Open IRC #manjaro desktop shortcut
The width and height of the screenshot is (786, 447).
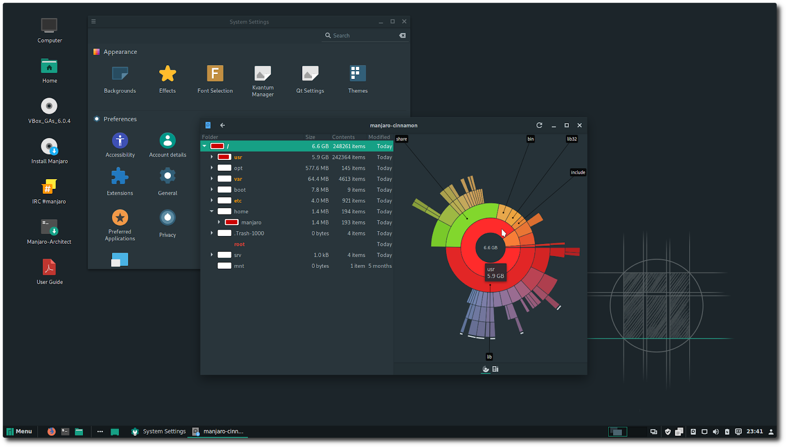pyautogui.click(x=49, y=191)
